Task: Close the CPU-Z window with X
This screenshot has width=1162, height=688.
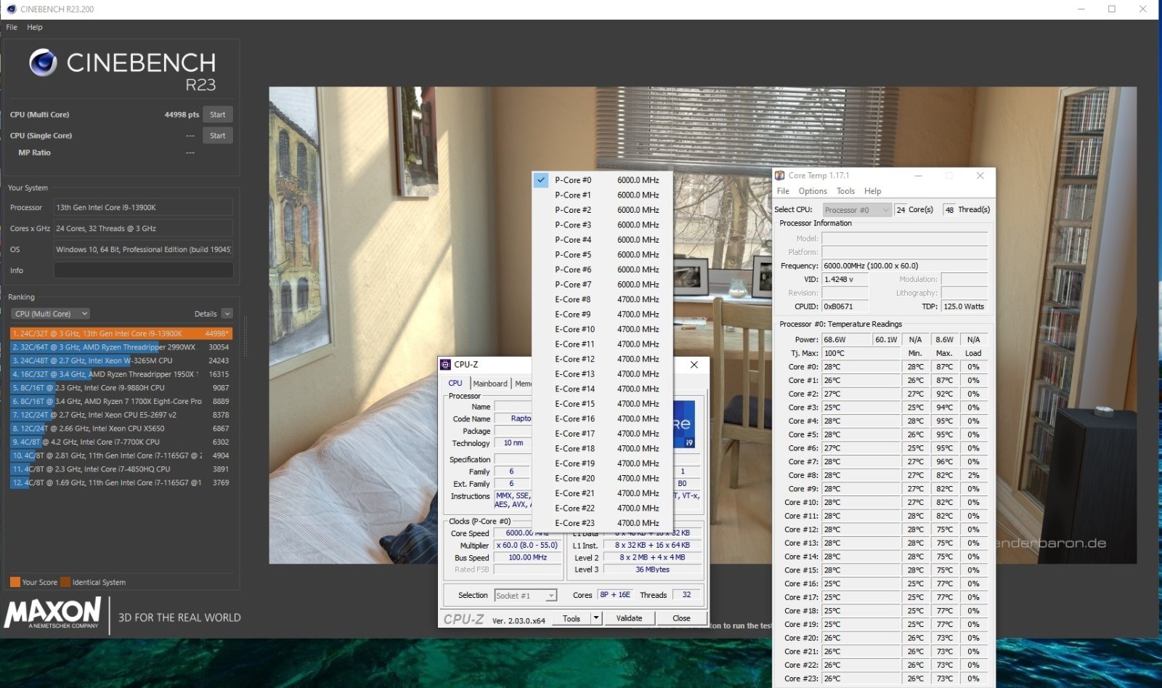Action: [694, 365]
